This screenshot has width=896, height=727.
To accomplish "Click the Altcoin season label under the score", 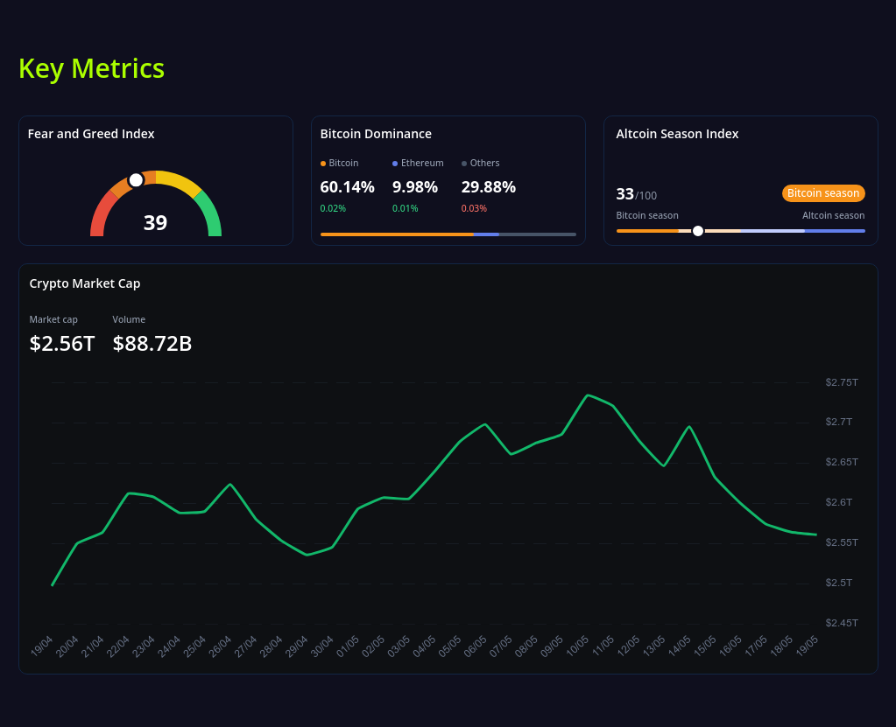I will pos(833,215).
